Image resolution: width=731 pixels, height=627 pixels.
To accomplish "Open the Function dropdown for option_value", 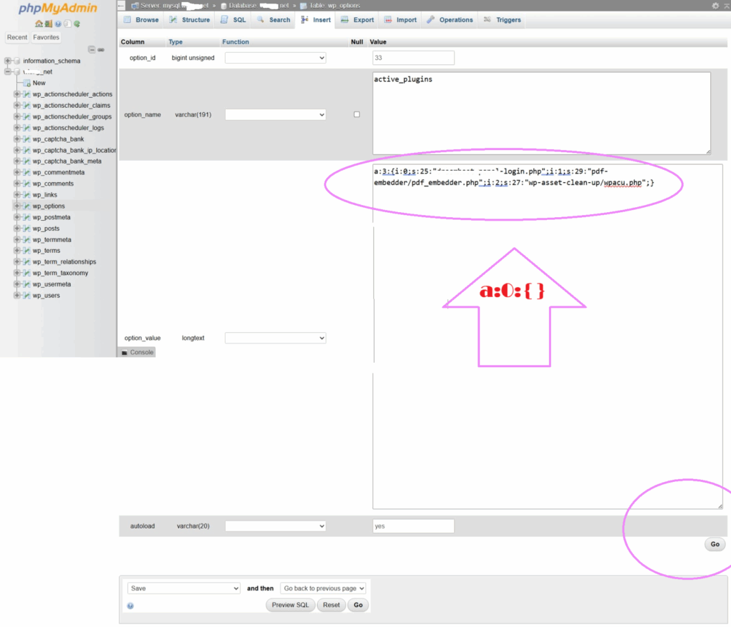I will 275,338.
